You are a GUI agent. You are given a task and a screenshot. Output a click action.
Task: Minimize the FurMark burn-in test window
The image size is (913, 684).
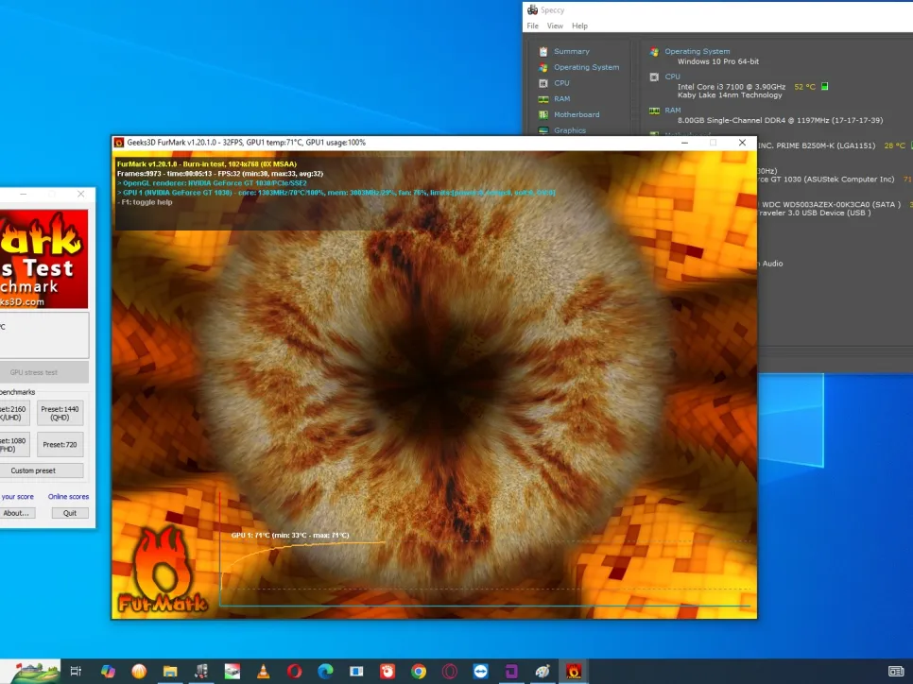684,143
